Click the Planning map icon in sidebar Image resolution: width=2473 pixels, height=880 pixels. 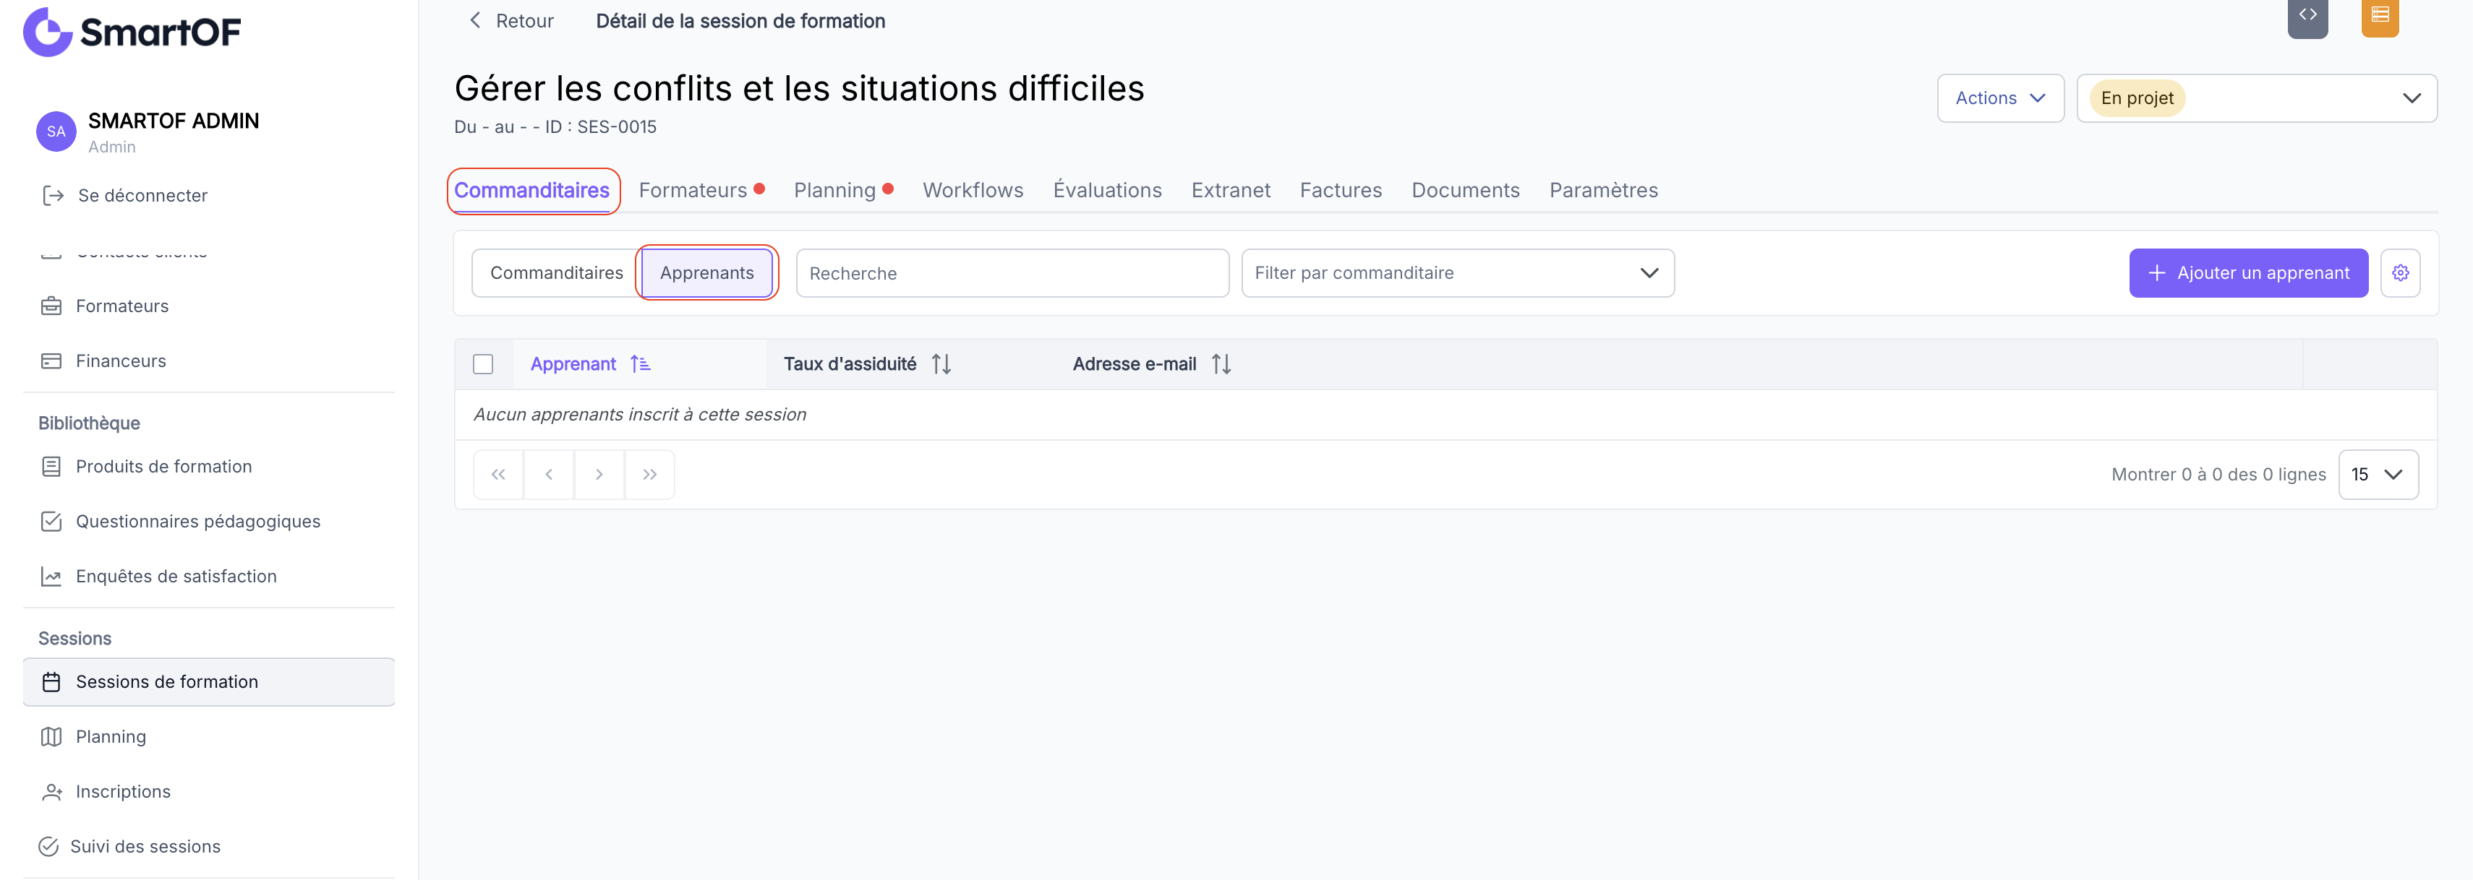[x=51, y=737]
